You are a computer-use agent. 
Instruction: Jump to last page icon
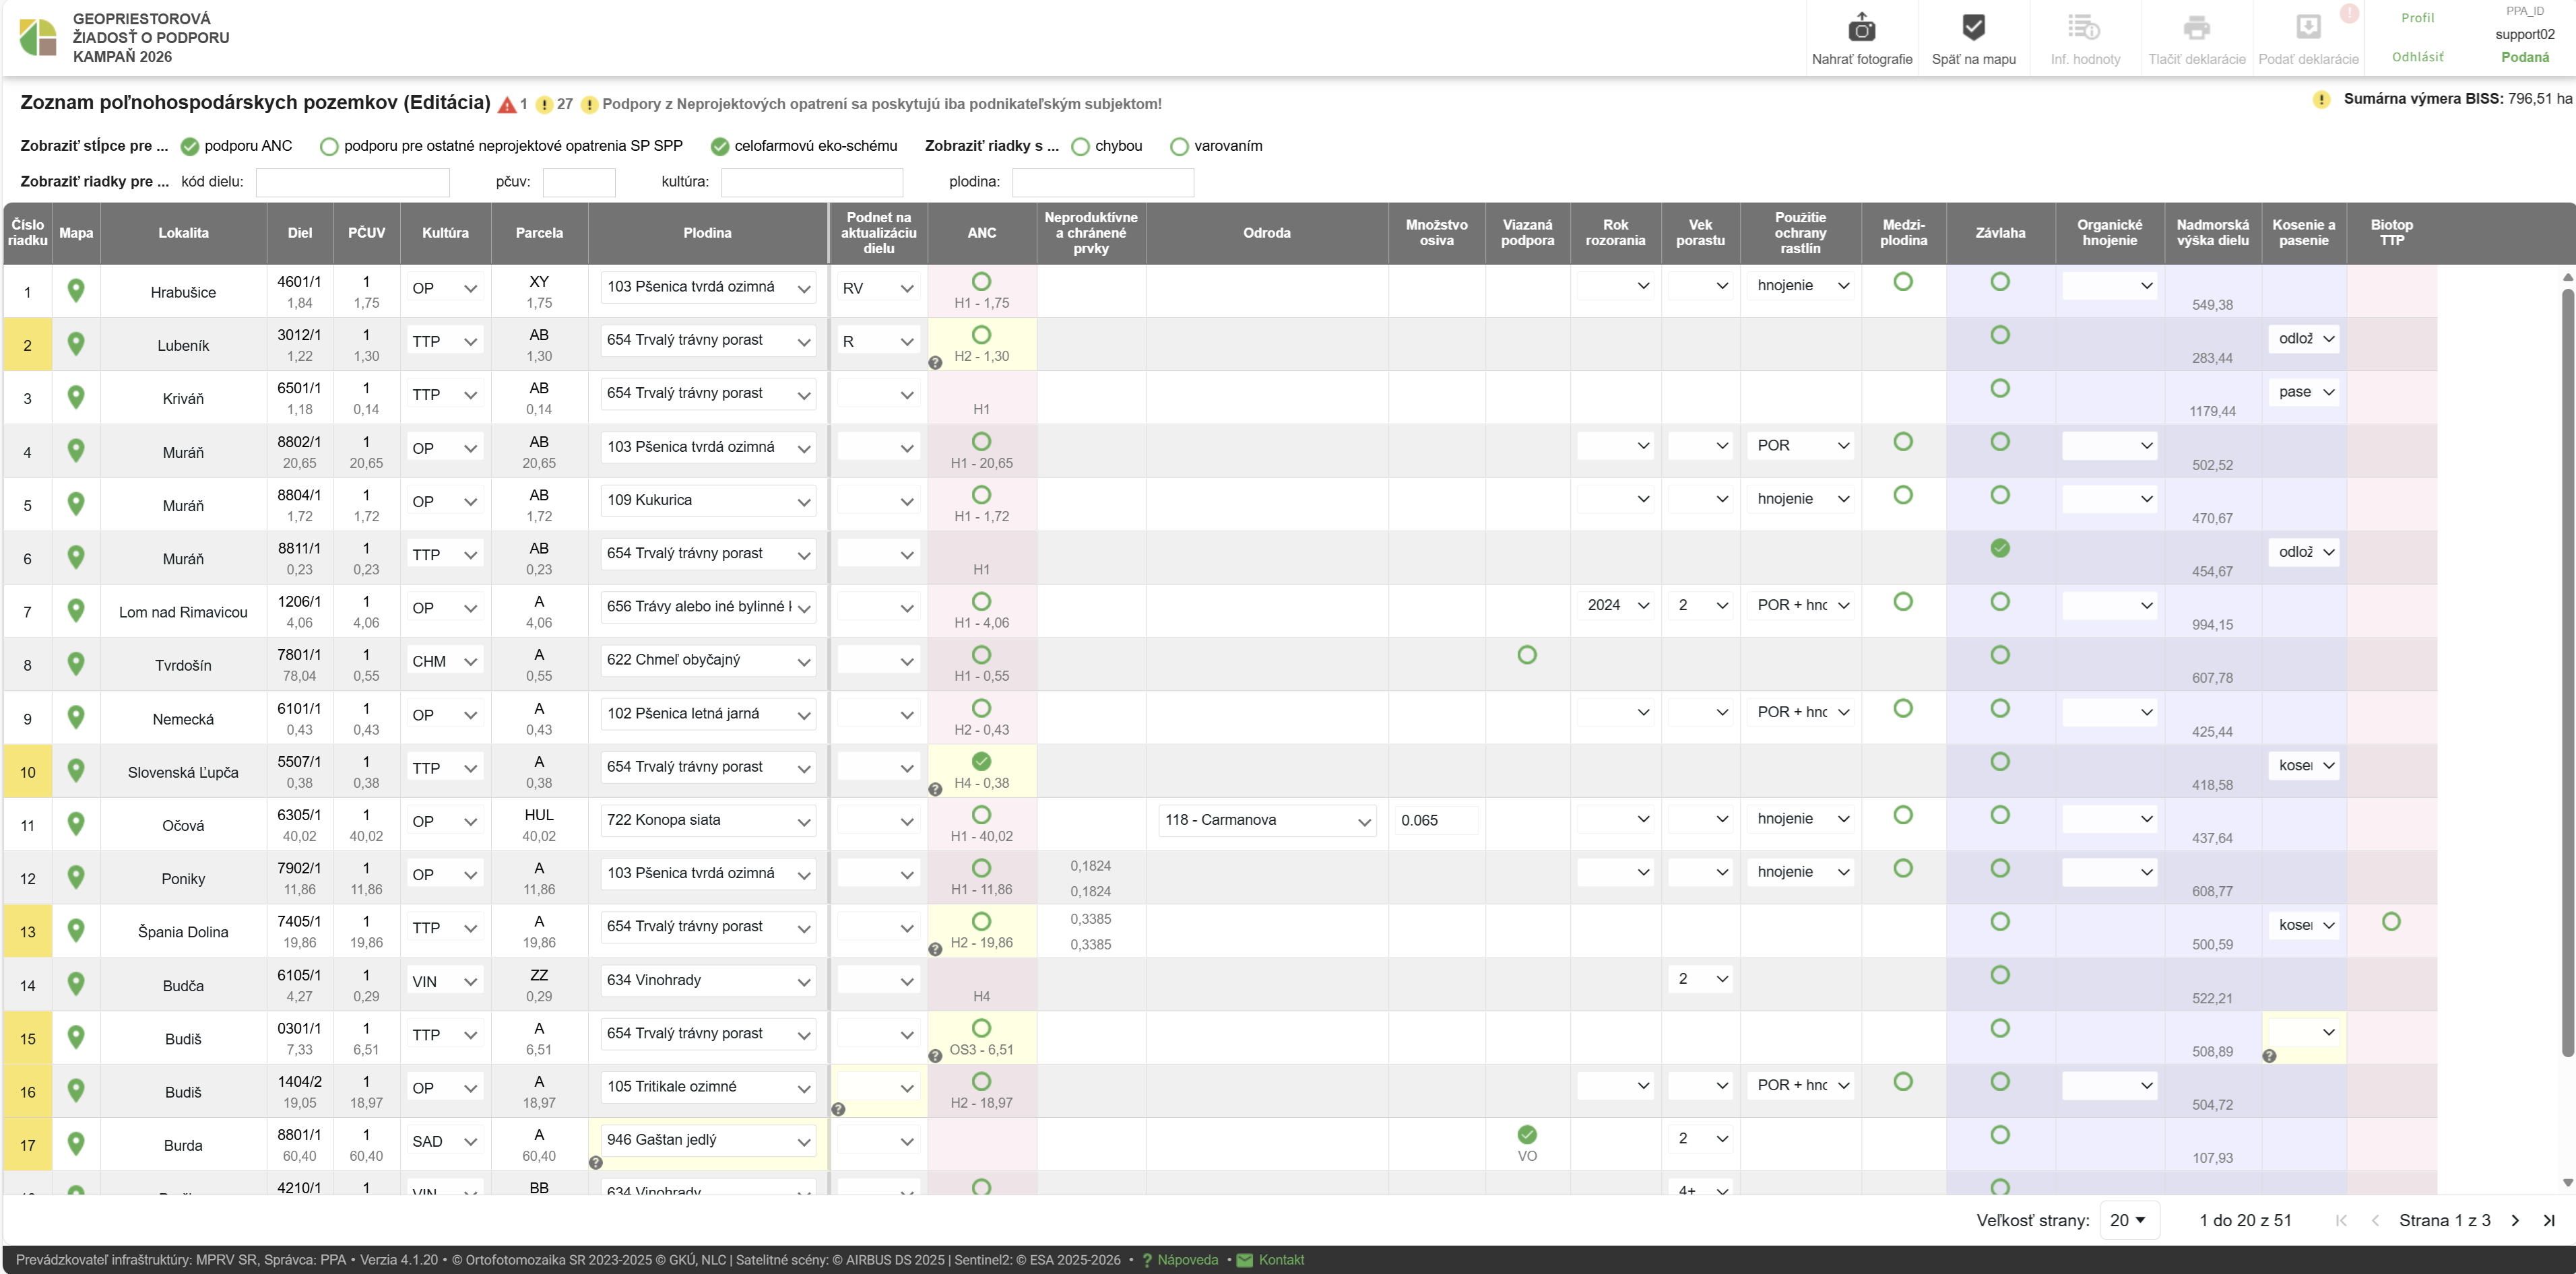2549,1220
